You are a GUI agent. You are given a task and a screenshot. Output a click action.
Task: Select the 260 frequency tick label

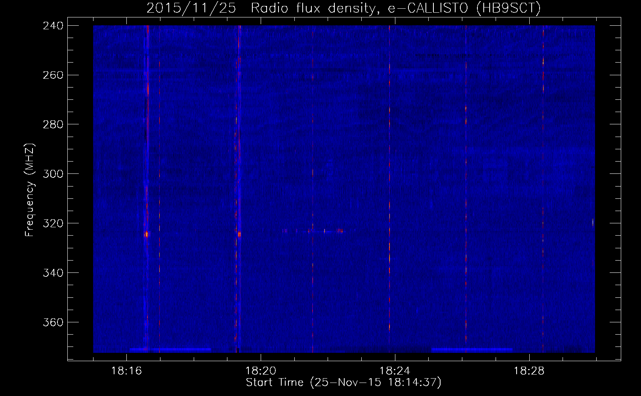coord(53,75)
